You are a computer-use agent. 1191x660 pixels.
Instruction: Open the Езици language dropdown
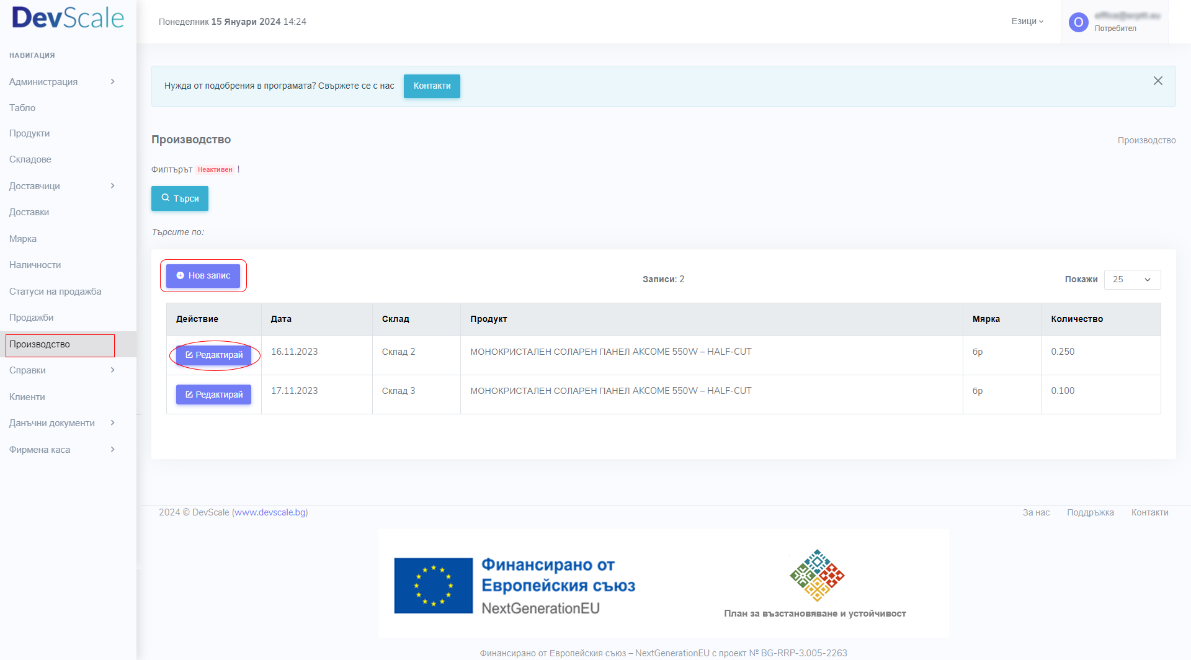click(1027, 21)
